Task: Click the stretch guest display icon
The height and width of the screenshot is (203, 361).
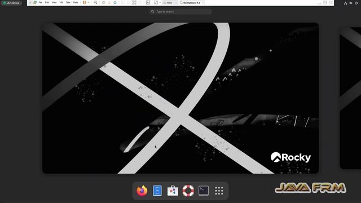Action: pos(156,2)
